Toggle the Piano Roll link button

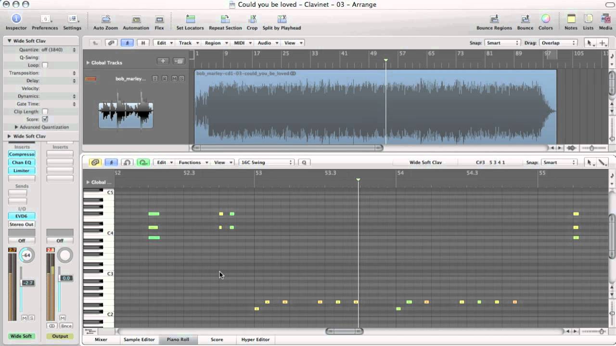95,162
